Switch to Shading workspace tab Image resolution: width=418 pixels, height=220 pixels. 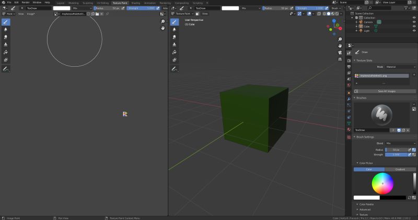(135, 3)
